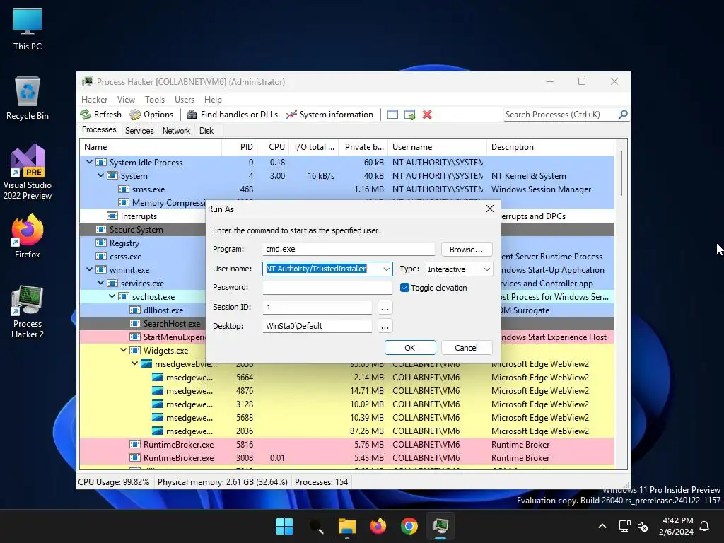Open the Windows Start button

click(284, 526)
